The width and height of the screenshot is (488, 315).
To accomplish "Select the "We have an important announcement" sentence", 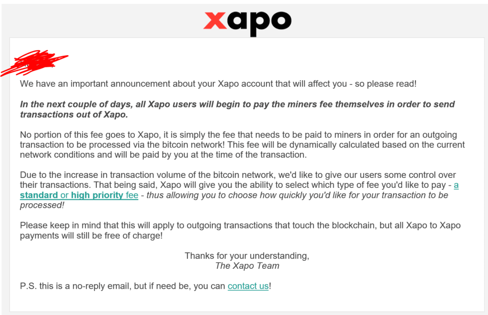I will click(x=218, y=84).
